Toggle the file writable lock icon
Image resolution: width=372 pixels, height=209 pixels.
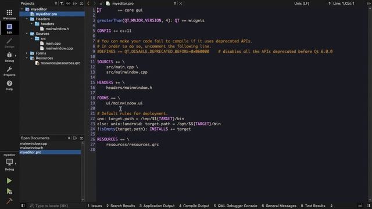pyautogui.click(x=101, y=3)
